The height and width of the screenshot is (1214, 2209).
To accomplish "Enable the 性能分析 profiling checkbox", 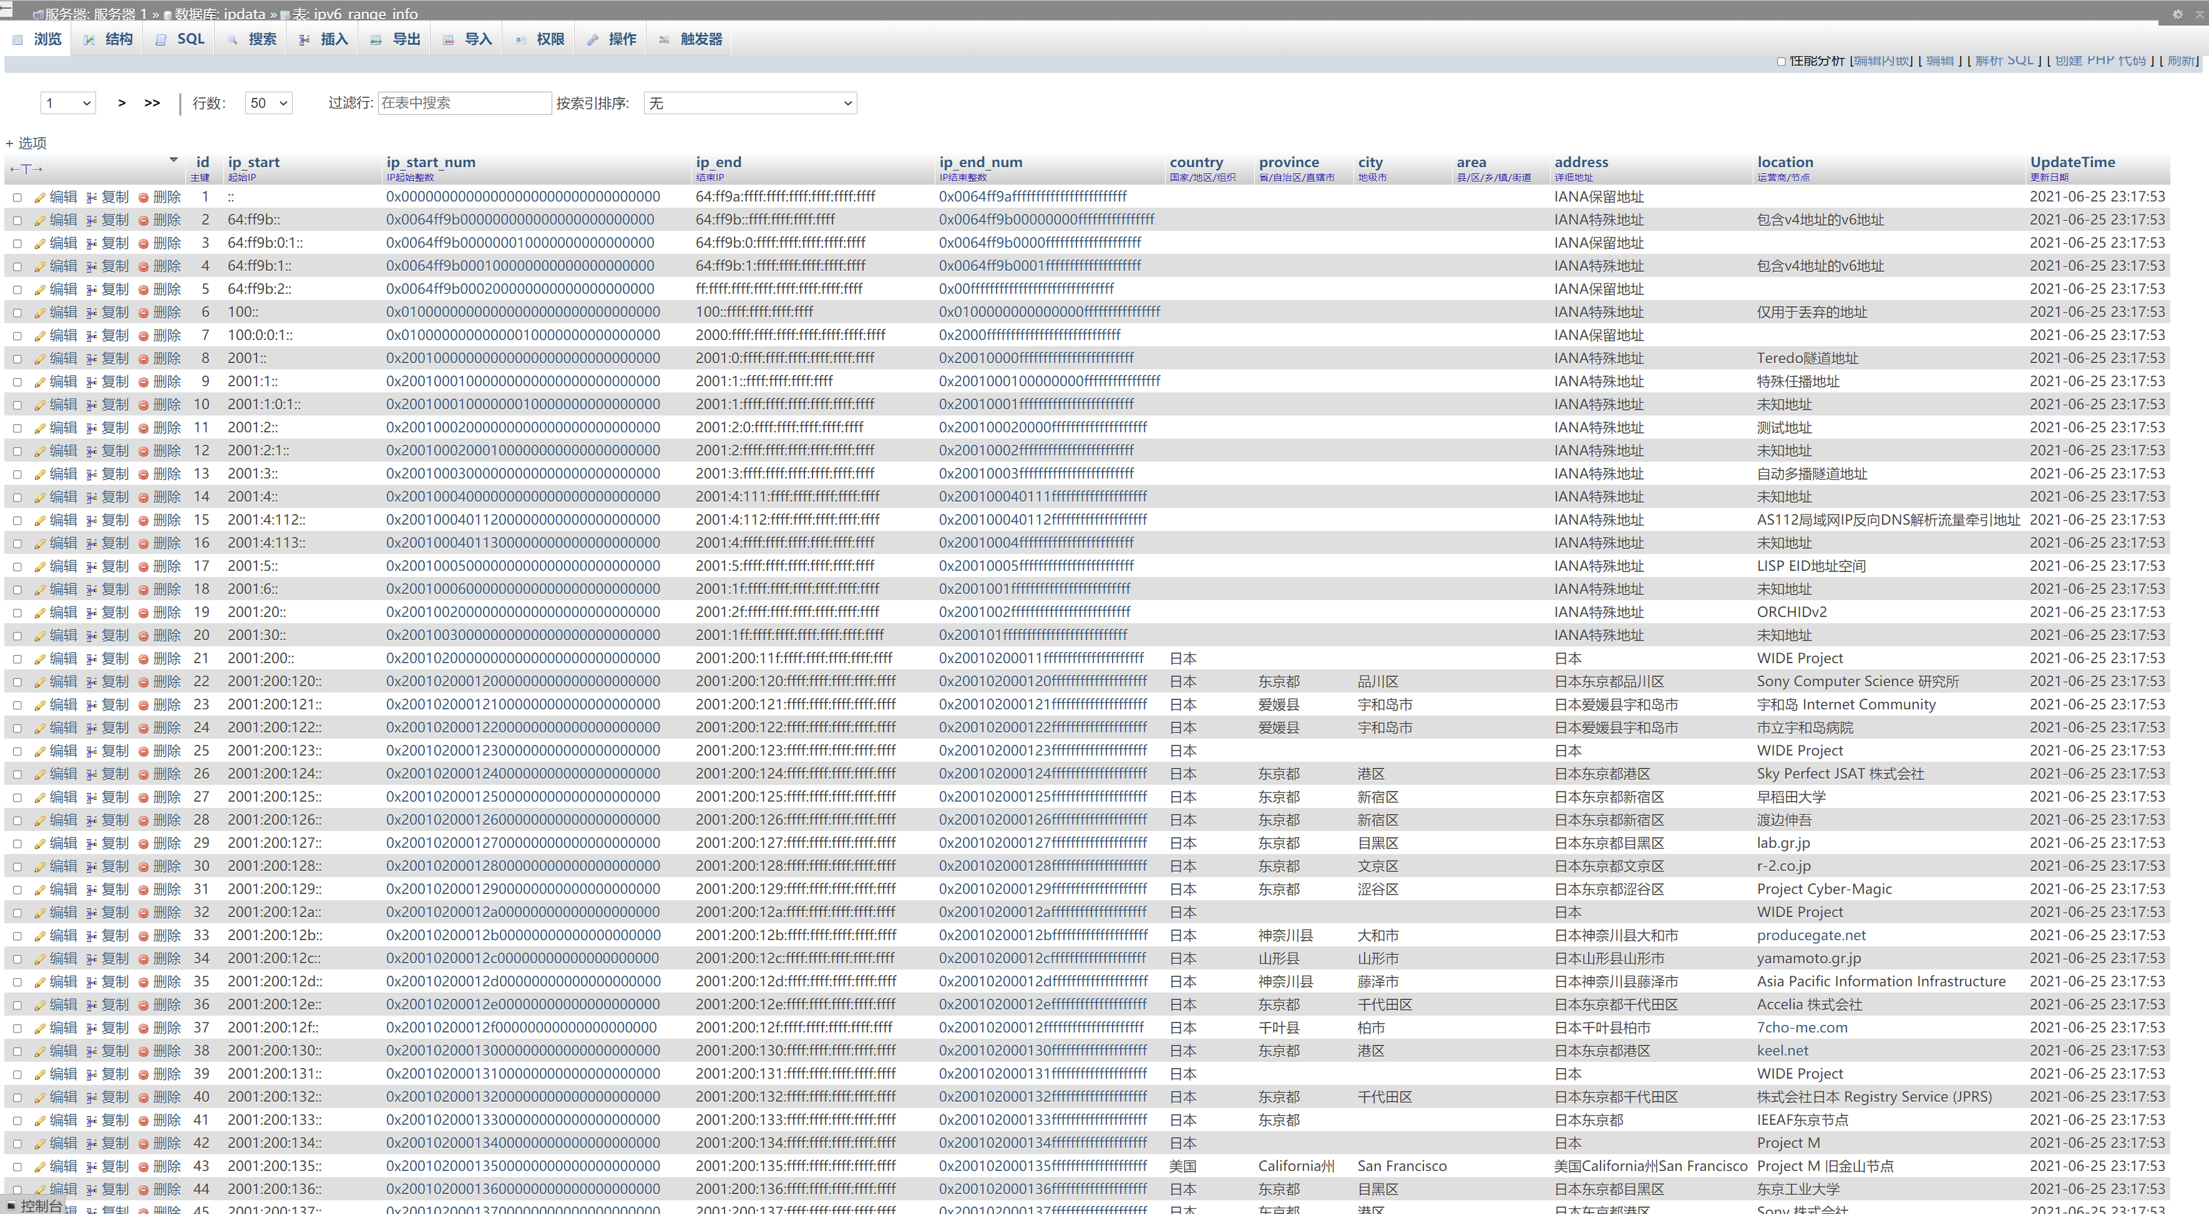I will coord(1781,61).
